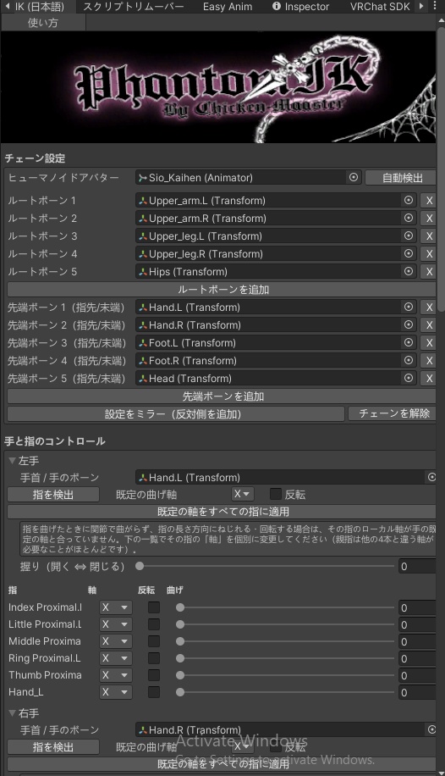Open object picker for Foot.L tip bone
Image resolution: width=445 pixels, height=776 pixels.
pos(409,342)
